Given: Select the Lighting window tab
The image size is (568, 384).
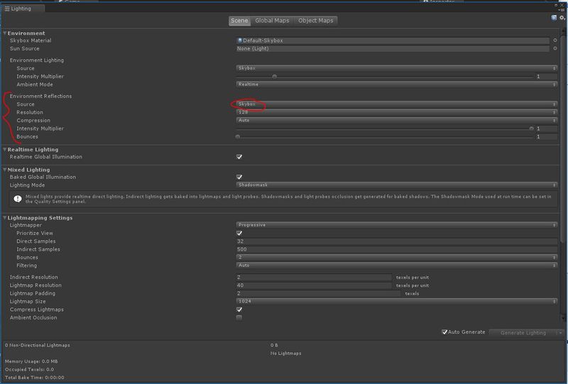Looking at the screenshot, I should [x=23, y=9].
